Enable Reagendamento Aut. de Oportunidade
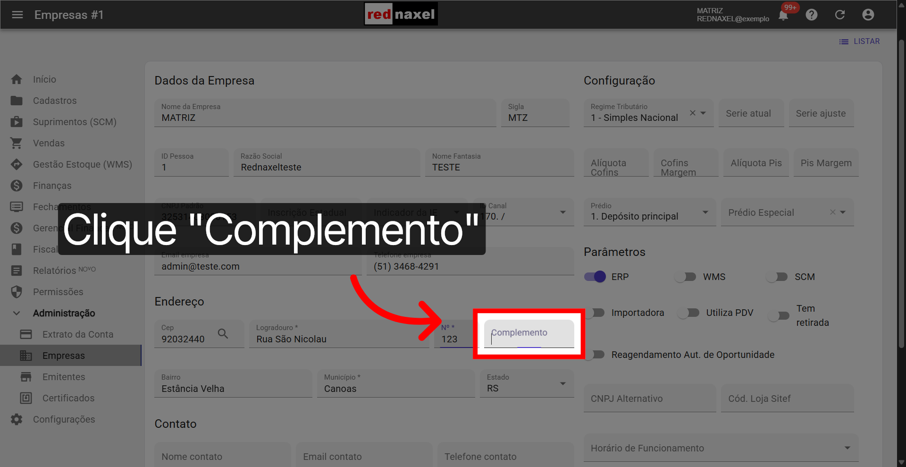 click(596, 355)
